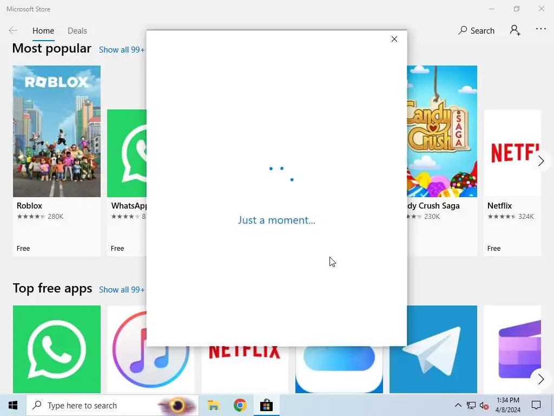
Task: Open the network status tray icon
Action: [471, 405]
